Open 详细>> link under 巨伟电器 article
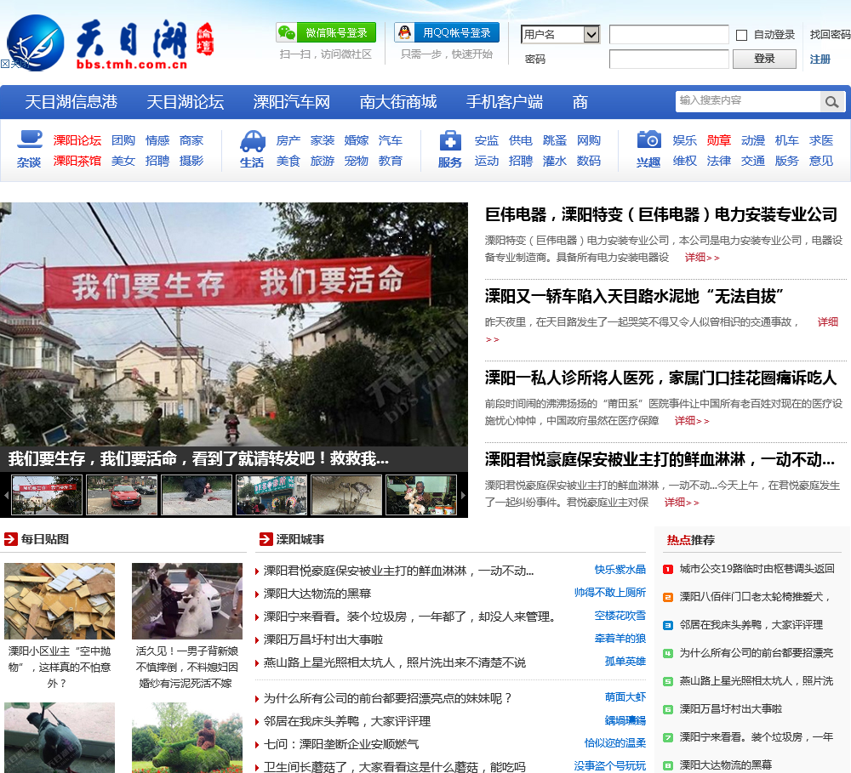The image size is (851, 773). [702, 258]
